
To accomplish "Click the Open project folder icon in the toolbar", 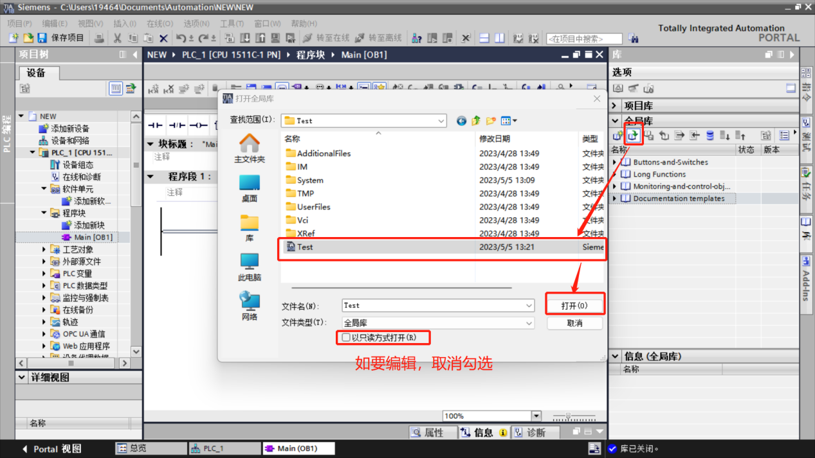I will 28,39.
